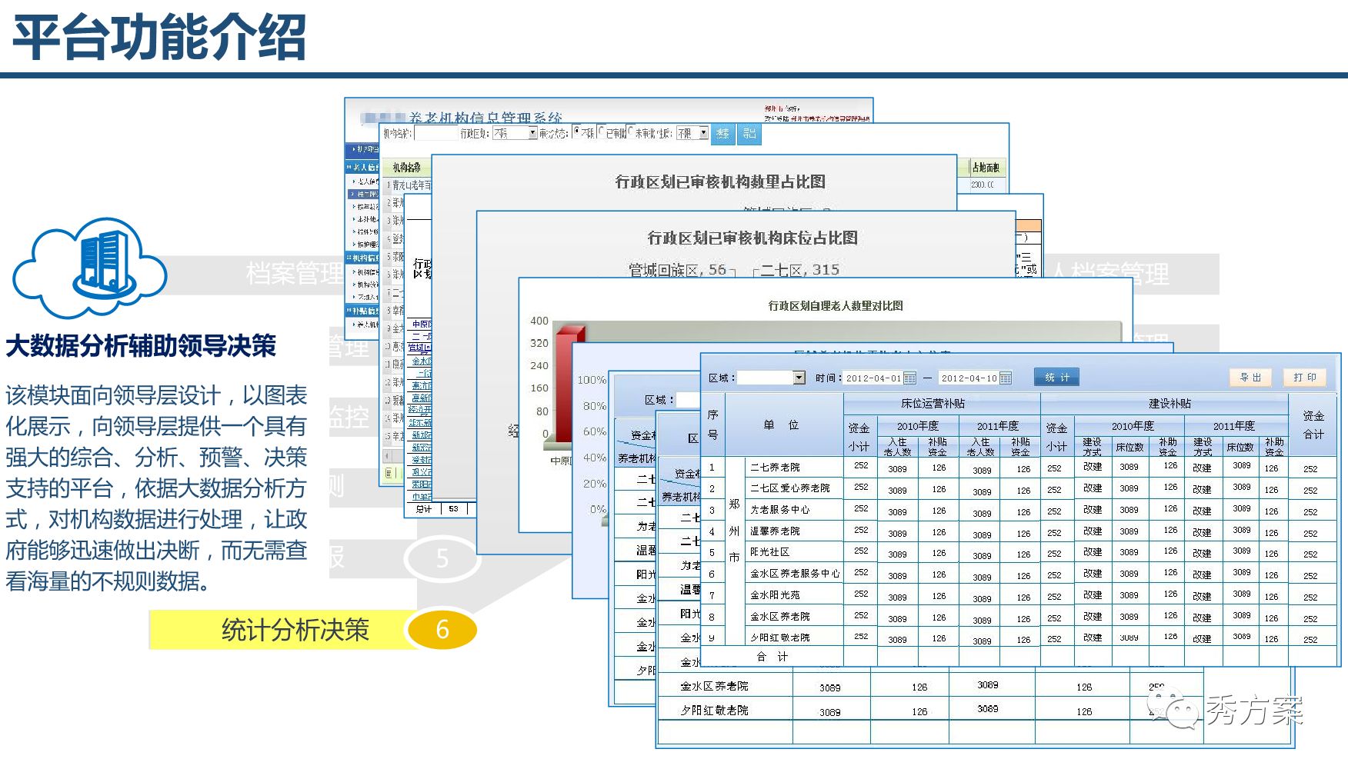Click the 大数据分析辅助领导决策 heading
The height and width of the screenshot is (769, 1348).
click(141, 346)
